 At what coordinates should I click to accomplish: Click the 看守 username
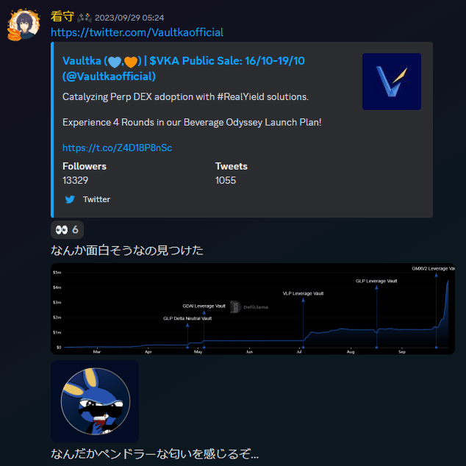62,16
